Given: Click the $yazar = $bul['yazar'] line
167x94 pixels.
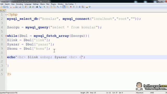Looking at the screenshot, I should 31,44.
